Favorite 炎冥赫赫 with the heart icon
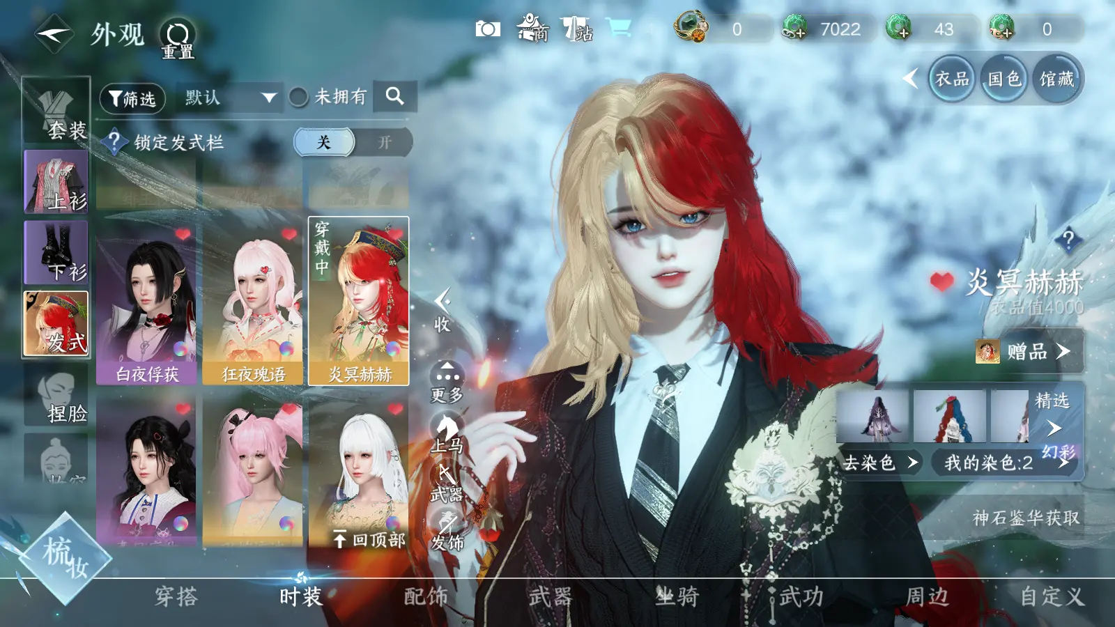 941,281
